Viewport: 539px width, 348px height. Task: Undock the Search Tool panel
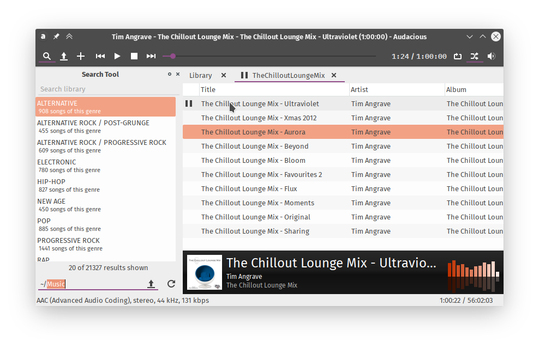click(x=170, y=74)
